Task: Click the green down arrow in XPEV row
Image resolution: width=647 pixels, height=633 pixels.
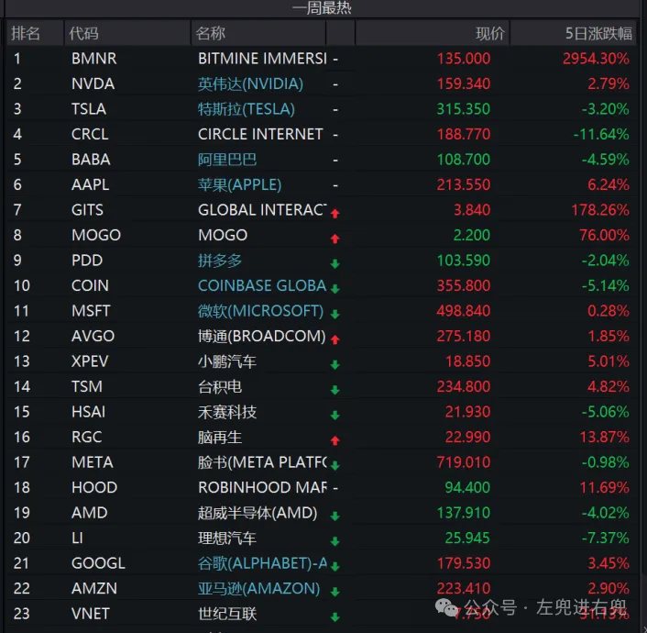Action: (x=335, y=364)
